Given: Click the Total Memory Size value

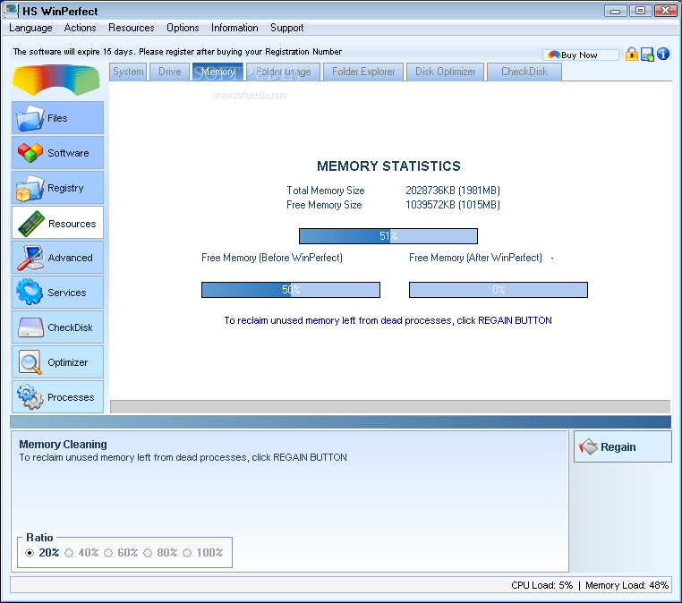Looking at the screenshot, I should click(453, 191).
